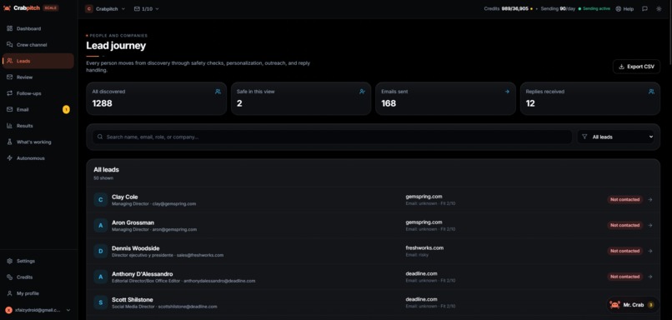This screenshot has height=320, width=672.
Task: Open the Dashboard page
Action: 38,28
